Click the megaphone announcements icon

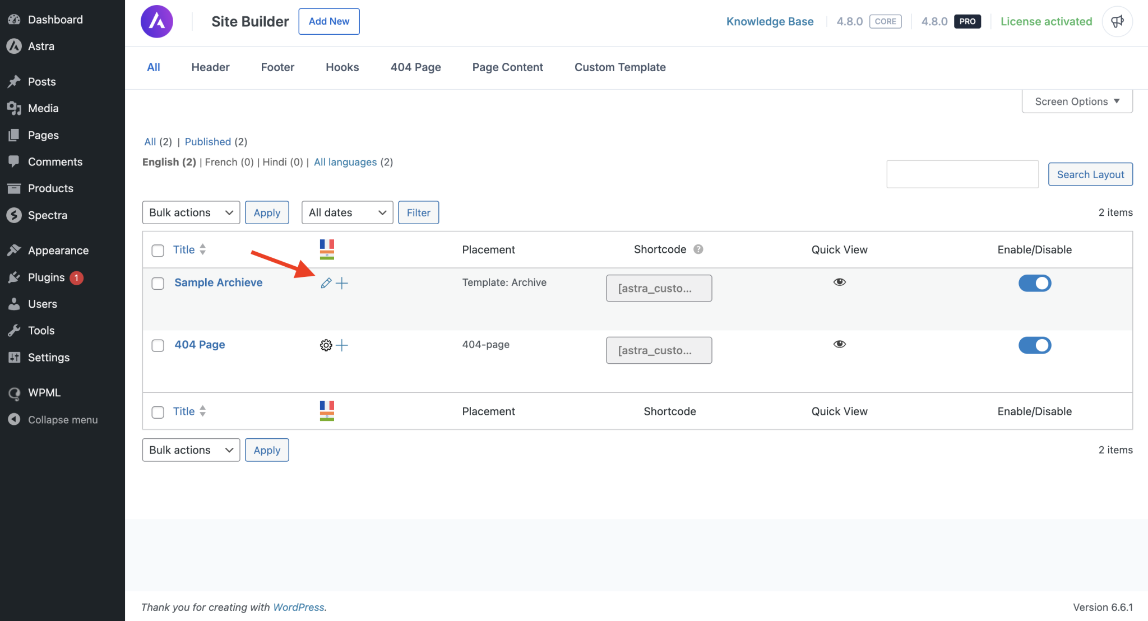click(x=1117, y=21)
